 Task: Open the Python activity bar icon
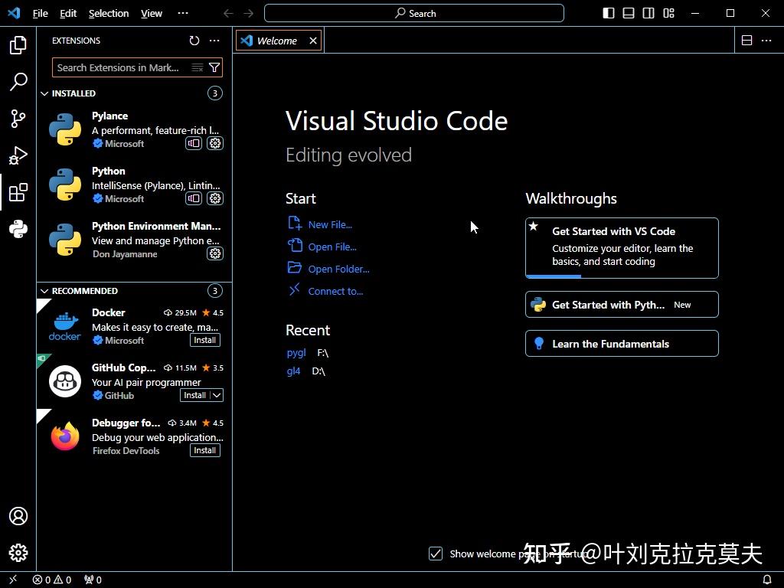[18, 229]
